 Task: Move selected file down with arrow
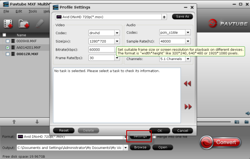click(37, 122)
